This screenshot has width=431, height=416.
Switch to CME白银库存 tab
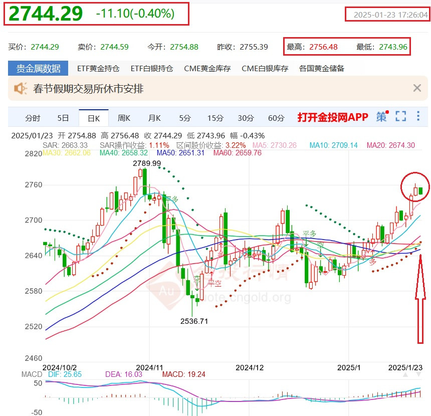(265, 69)
